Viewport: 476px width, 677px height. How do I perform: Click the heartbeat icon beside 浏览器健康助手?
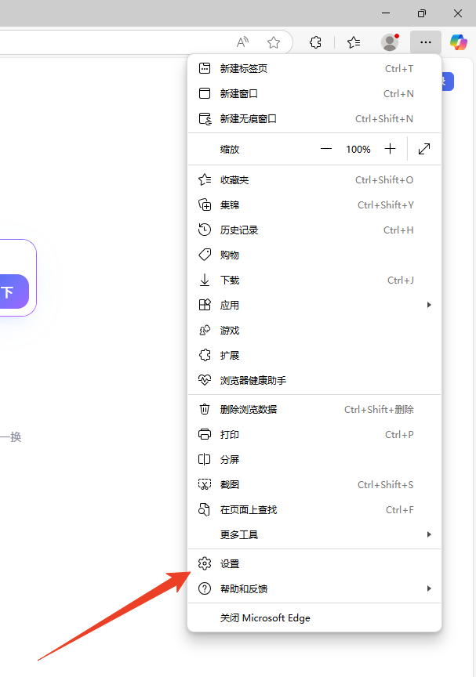click(x=205, y=380)
